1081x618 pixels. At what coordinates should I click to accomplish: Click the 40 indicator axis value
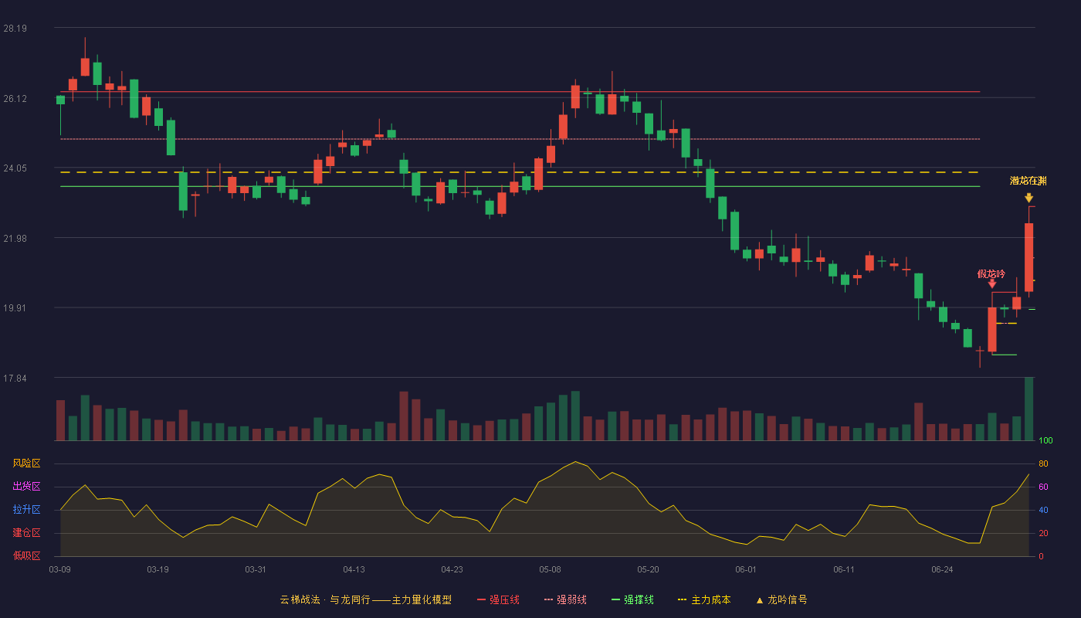pyautogui.click(x=1042, y=510)
